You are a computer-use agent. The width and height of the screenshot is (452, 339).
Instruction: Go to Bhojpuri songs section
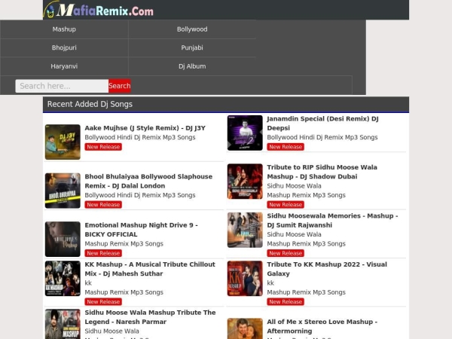(64, 47)
